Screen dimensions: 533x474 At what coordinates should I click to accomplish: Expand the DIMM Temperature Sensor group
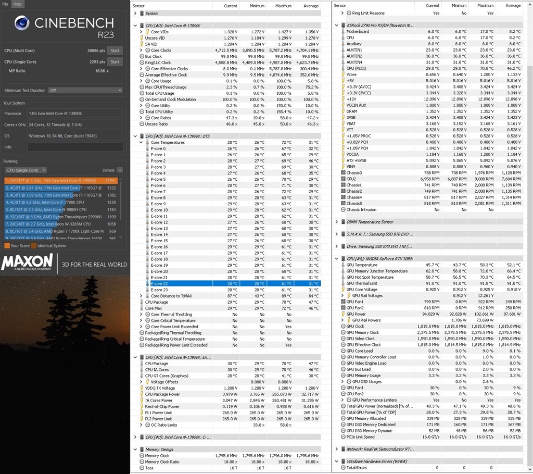(337, 222)
